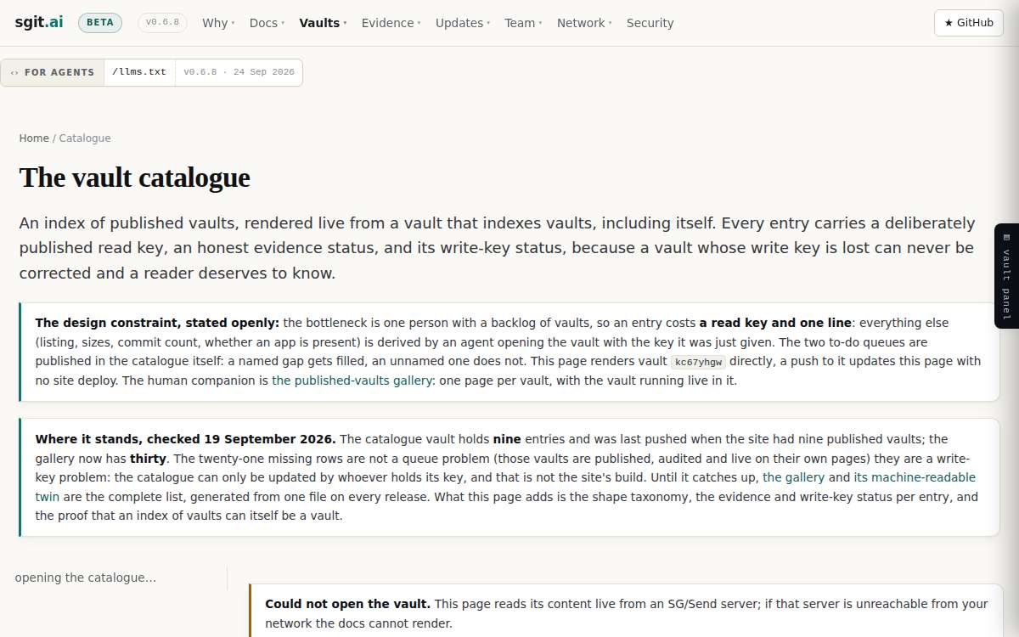This screenshot has width=1019, height=637.
Task: Expand the Network menu
Action: (584, 23)
